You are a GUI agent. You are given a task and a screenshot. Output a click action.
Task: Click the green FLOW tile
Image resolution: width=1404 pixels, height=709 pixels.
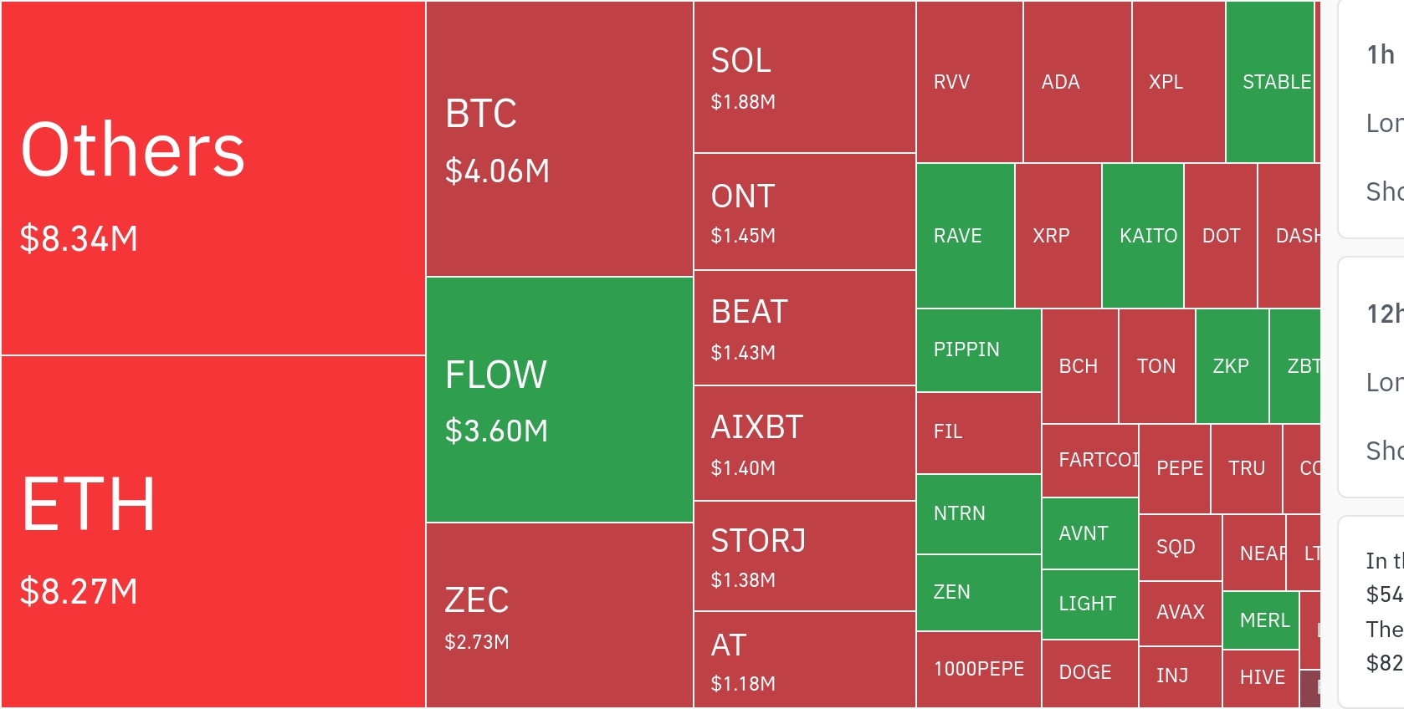pos(559,400)
